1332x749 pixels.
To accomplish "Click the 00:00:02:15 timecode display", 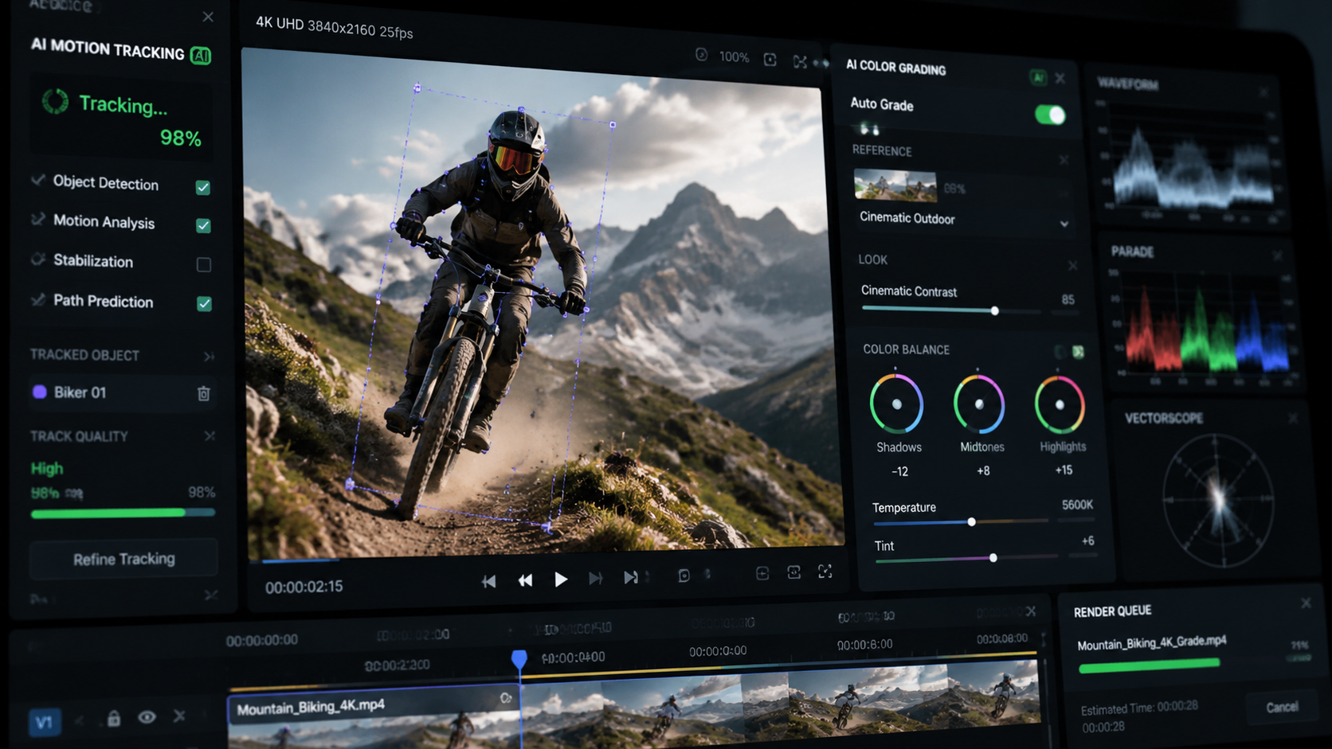I will [304, 587].
